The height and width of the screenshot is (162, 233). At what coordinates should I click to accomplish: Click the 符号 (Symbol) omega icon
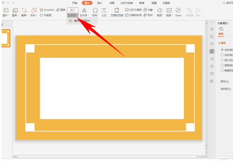click(x=95, y=10)
